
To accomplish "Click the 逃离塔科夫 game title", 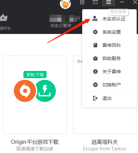I will coord(105,142).
